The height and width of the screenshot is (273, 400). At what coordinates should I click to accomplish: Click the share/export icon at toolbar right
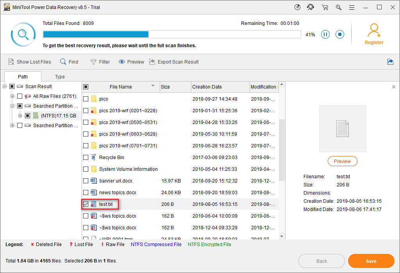tap(390, 62)
